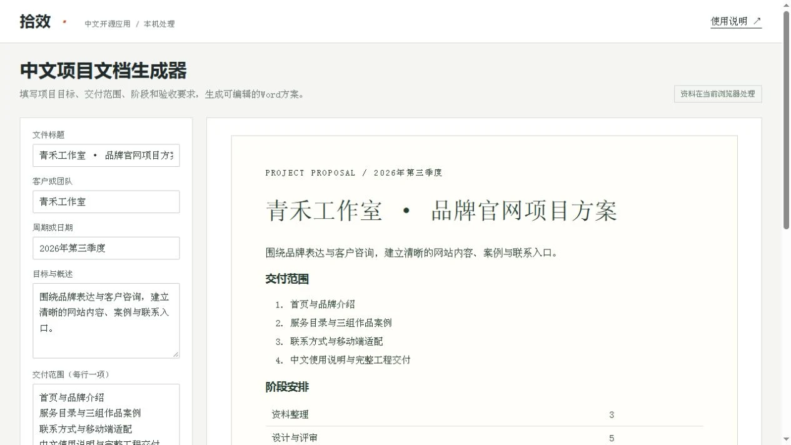
Task: Select the 周期或日期 input field
Action: click(106, 248)
